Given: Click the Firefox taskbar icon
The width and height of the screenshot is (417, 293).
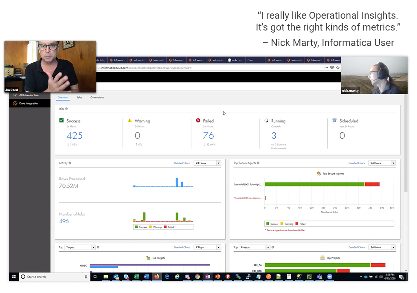Looking at the screenshot, I should pyautogui.click(x=157, y=276).
